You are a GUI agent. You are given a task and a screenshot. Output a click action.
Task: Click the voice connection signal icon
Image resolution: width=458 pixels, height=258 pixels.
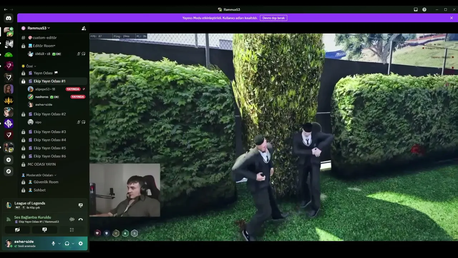point(9,219)
